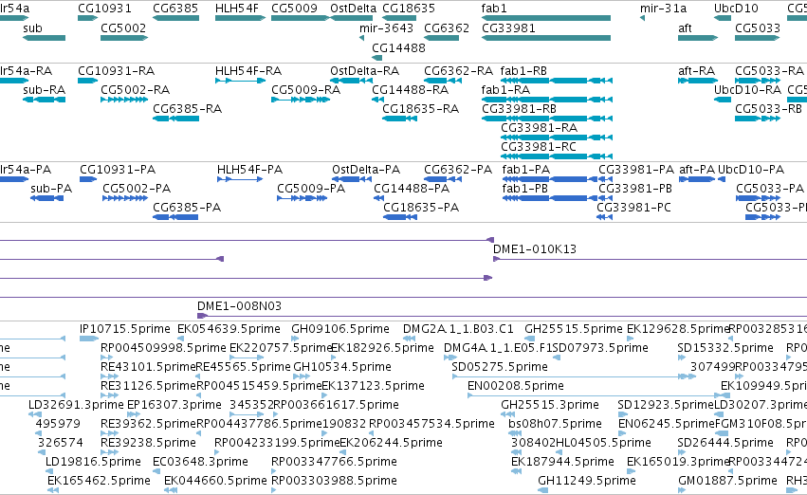Click the OstDelta-RA transcript label
Viewport: 807px width, 495px height.
[365, 70]
